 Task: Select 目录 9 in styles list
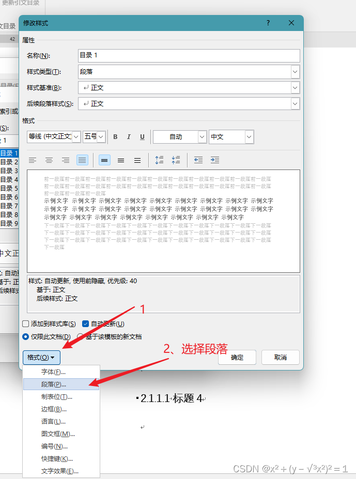9,224
